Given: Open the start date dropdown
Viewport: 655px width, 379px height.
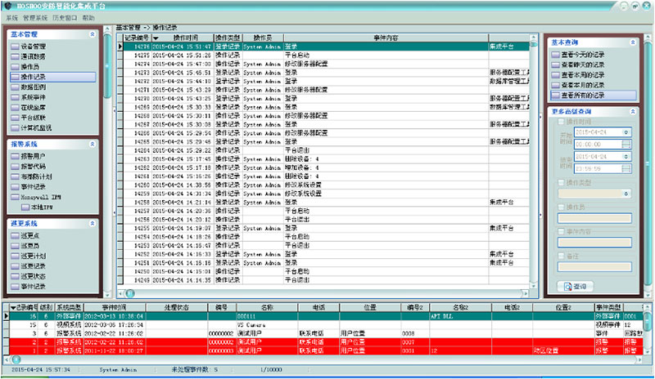Looking at the screenshot, I should [x=626, y=132].
